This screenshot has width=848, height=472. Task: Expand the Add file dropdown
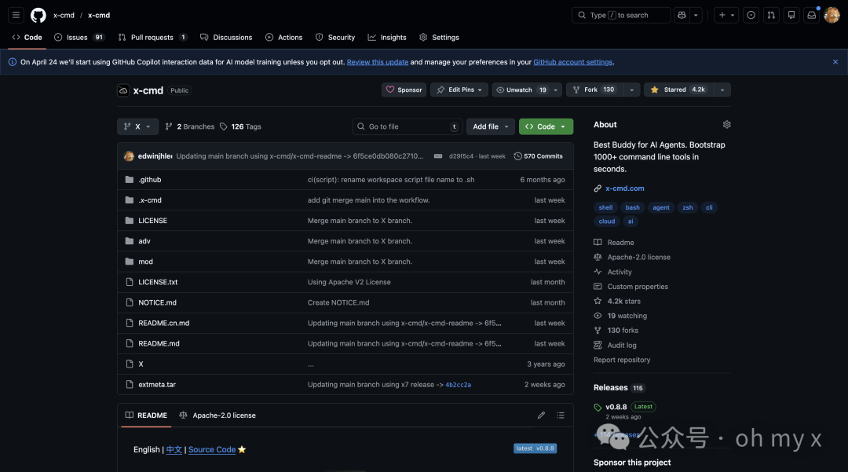pyautogui.click(x=490, y=126)
